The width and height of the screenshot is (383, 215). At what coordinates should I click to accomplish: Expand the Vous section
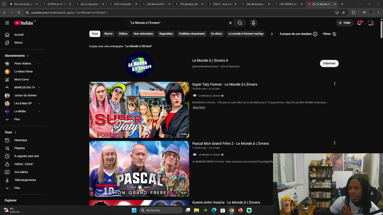(10, 132)
